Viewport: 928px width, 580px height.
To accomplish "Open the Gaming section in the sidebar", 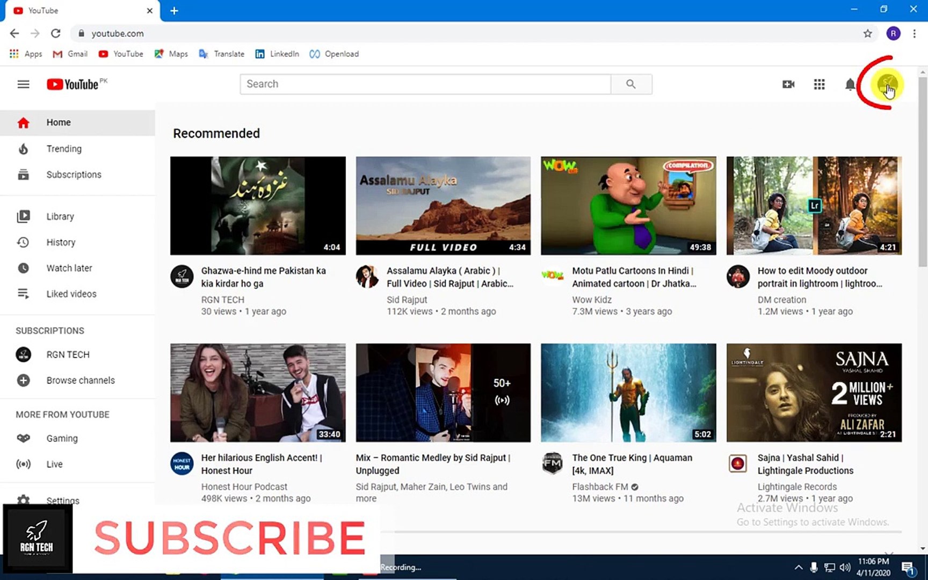I will pos(62,438).
